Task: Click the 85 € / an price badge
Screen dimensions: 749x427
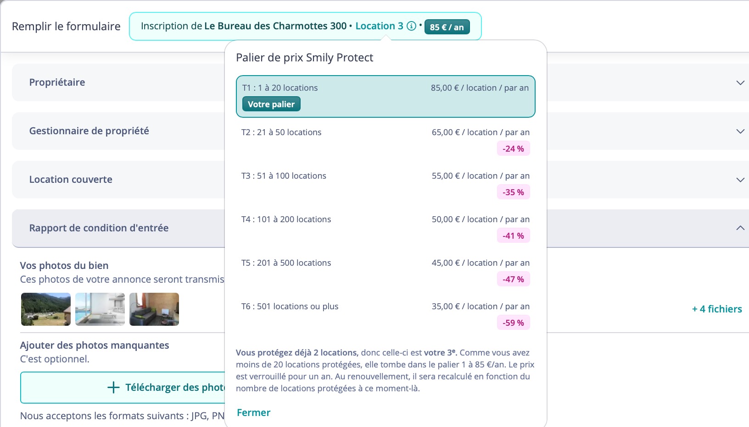Action: 447,27
